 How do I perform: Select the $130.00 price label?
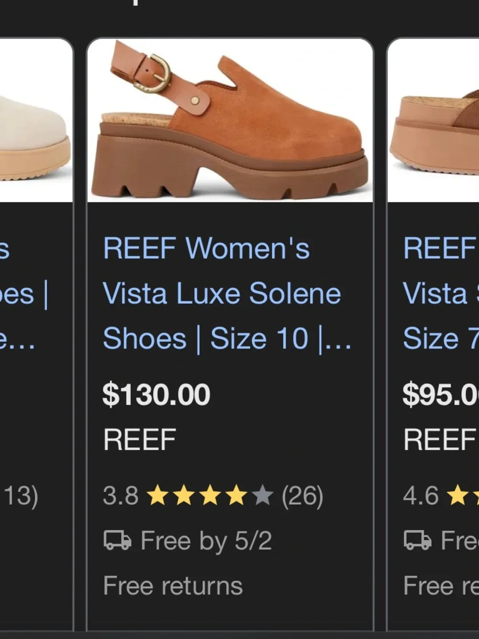tap(156, 394)
